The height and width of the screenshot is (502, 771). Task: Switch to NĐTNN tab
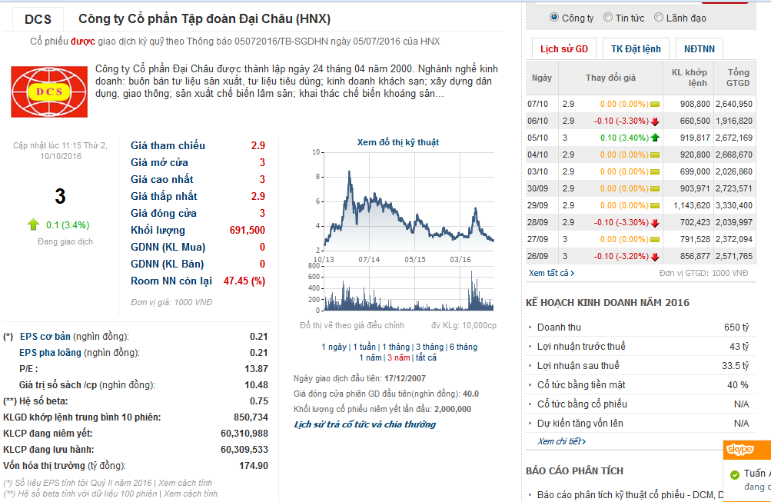(x=700, y=48)
